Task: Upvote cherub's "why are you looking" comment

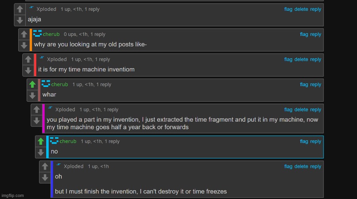Action: 24,34
